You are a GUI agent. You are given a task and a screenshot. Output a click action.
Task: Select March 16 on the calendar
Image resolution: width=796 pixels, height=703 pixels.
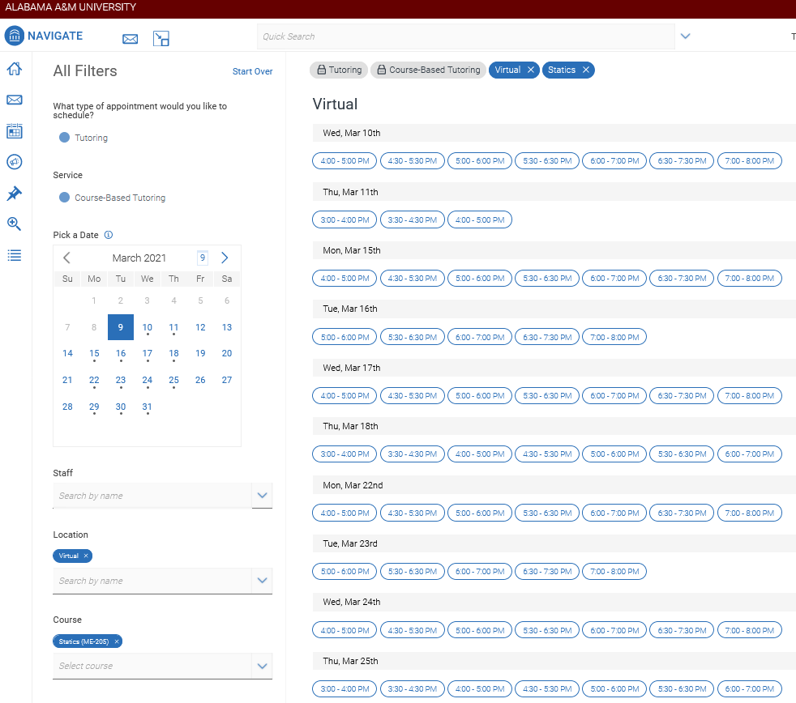click(x=121, y=354)
